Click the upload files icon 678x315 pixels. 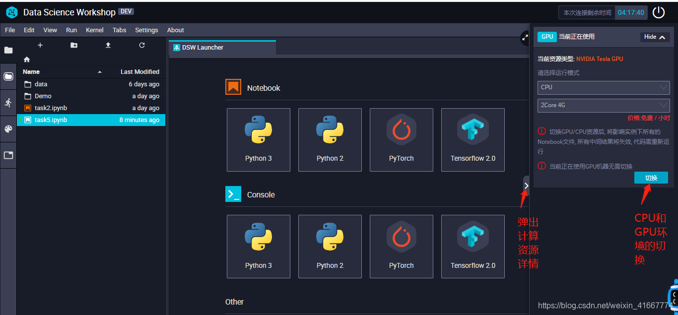(x=108, y=45)
